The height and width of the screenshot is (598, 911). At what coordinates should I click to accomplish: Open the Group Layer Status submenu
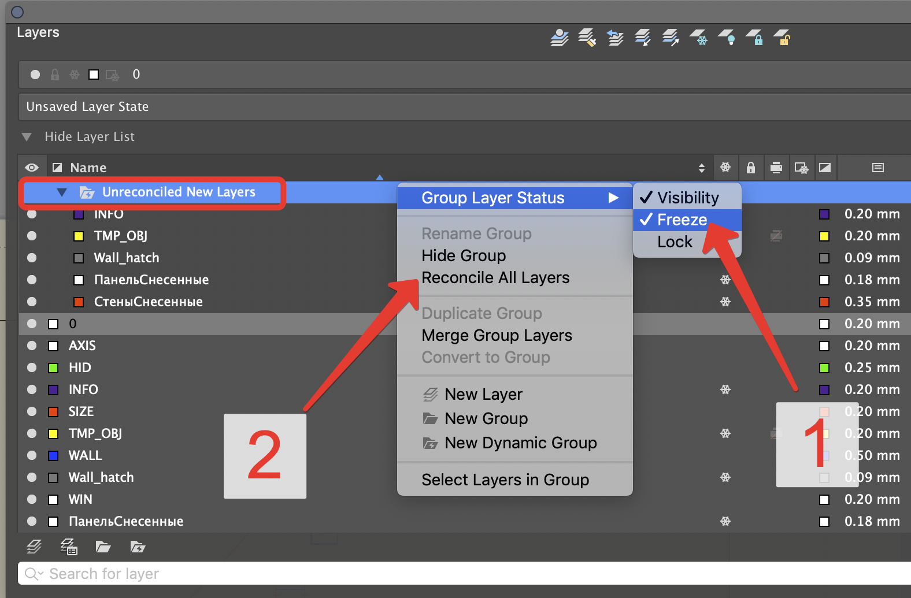tap(514, 198)
